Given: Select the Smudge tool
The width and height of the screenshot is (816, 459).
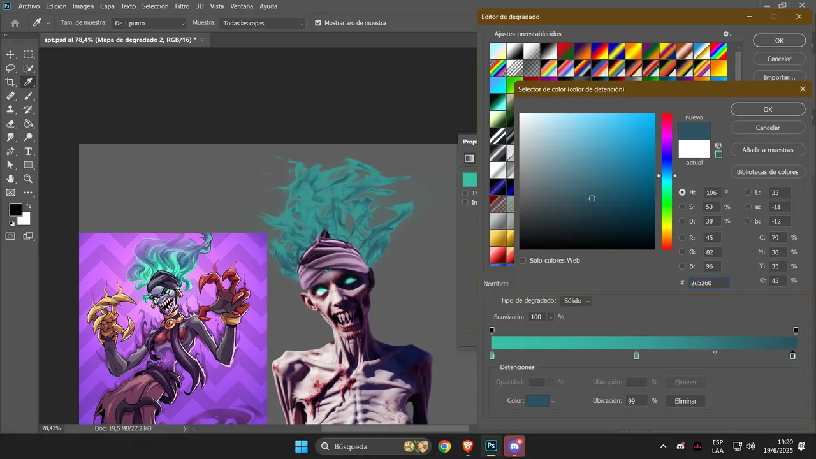Looking at the screenshot, I should point(10,138).
